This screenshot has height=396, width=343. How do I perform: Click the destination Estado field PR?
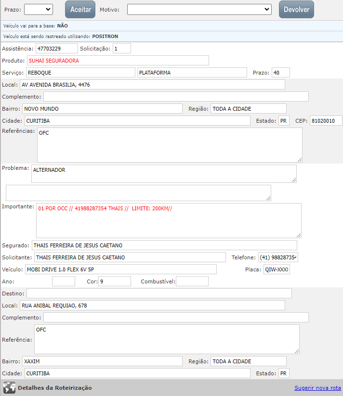284,373
